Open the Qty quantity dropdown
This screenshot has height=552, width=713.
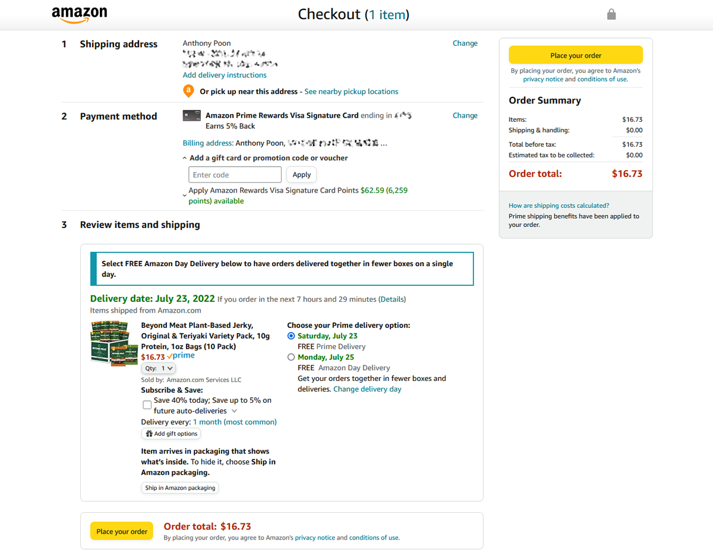pyautogui.click(x=158, y=368)
